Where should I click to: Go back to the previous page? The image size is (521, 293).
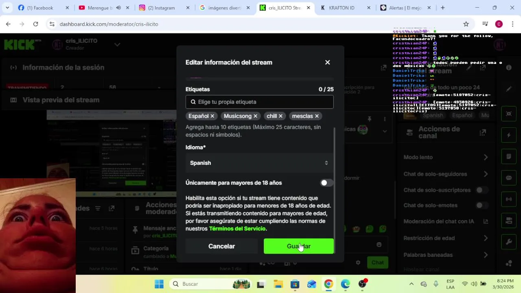coord(8,24)
